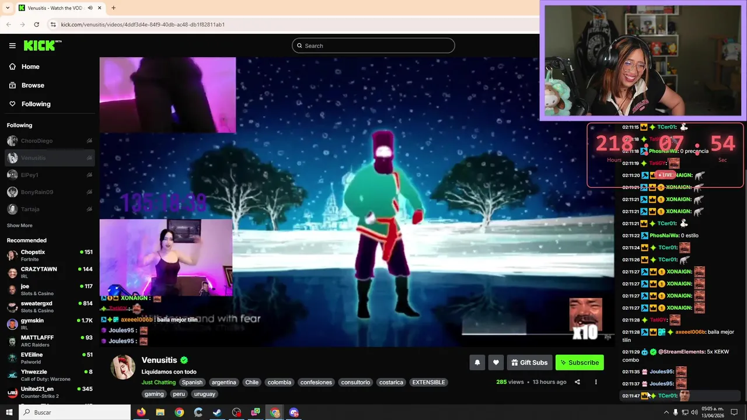This screenshot has height=420, width=747.
Task: Select the EXTENSIBLE tag
Action: 428,382
